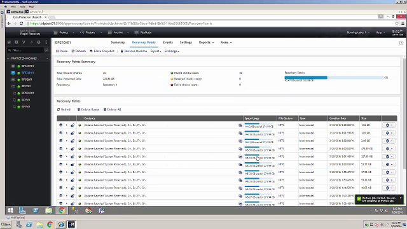Click the collapse icon beside the Filter field
The height and width of the screenshot is (229, 407).
pyautogui.click(x=46, y=50)
